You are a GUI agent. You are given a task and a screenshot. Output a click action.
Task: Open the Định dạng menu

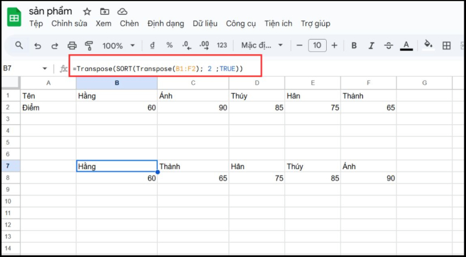pos(165,24)
